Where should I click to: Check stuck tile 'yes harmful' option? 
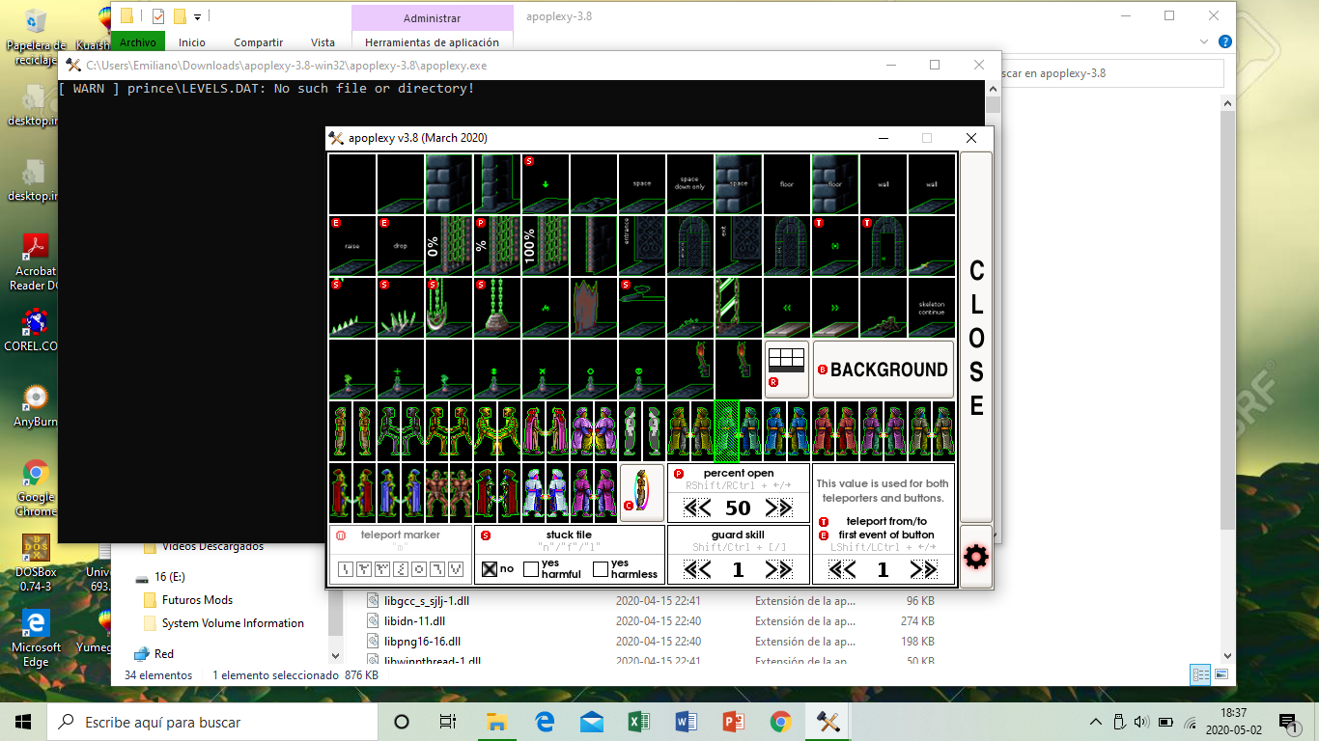(531, 569)
